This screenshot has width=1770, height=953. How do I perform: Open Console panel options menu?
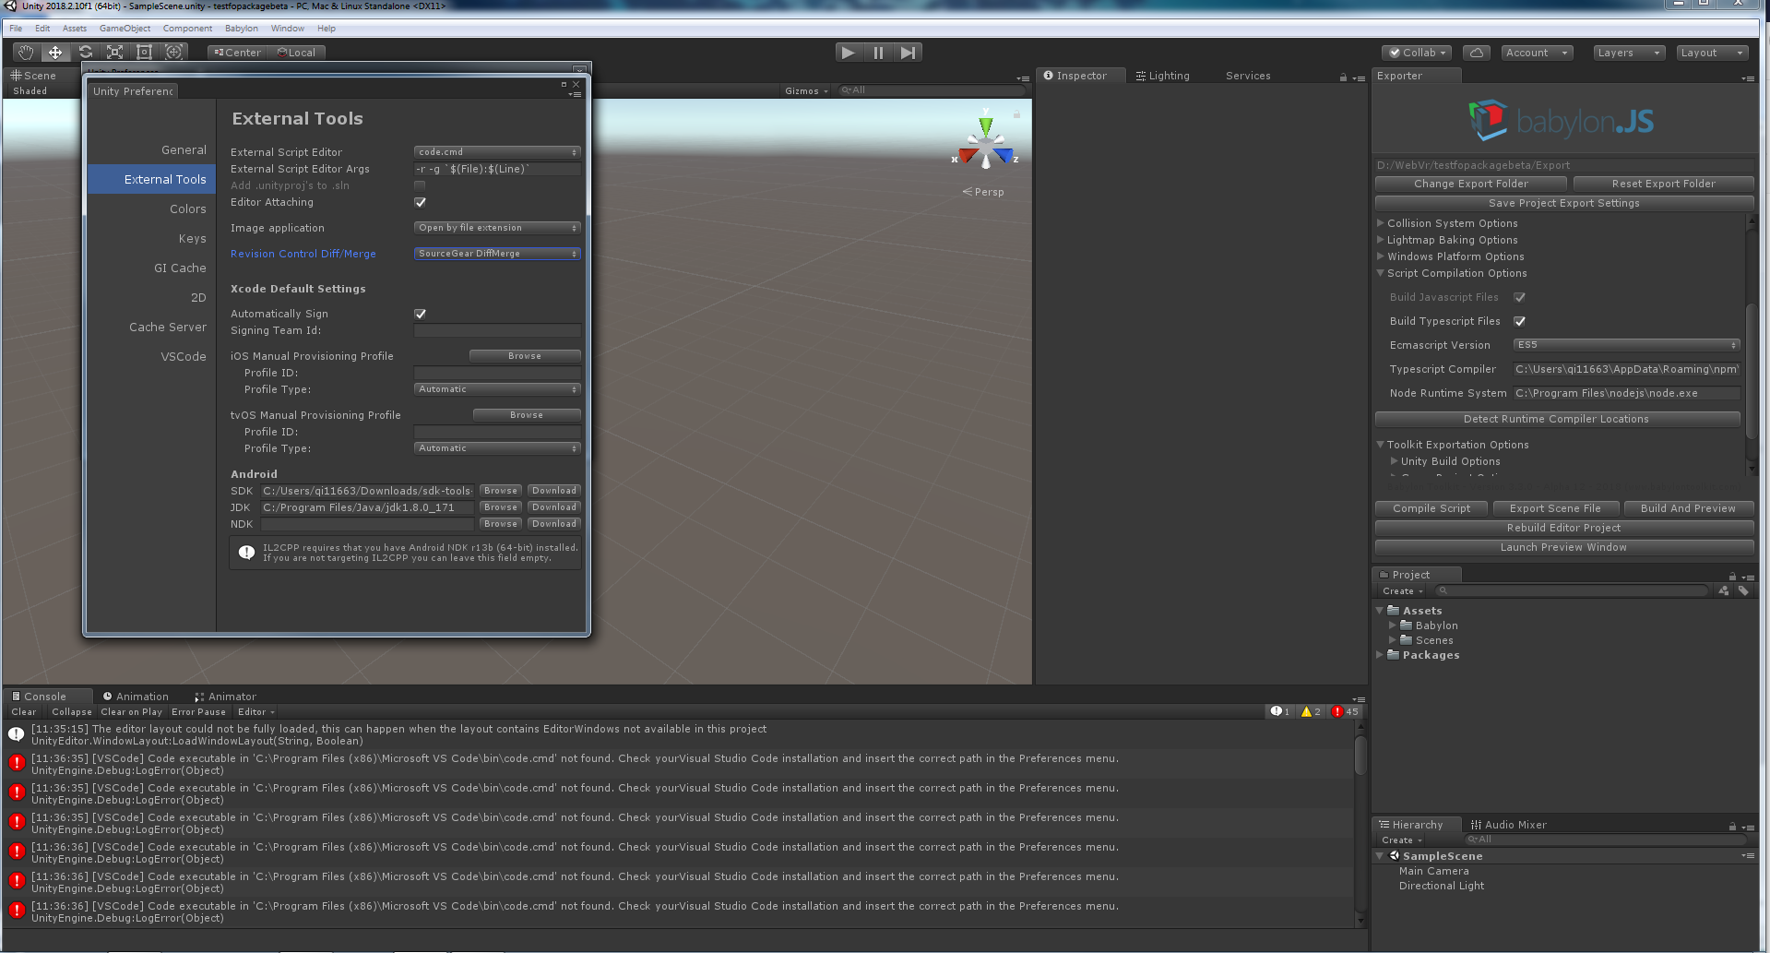pyautogui.click(x=1358, y=699)
